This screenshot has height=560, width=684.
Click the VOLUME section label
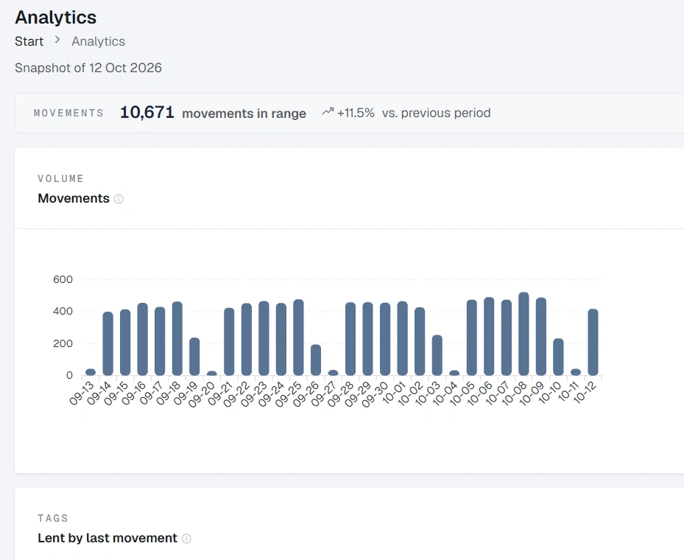coord(60,178)
